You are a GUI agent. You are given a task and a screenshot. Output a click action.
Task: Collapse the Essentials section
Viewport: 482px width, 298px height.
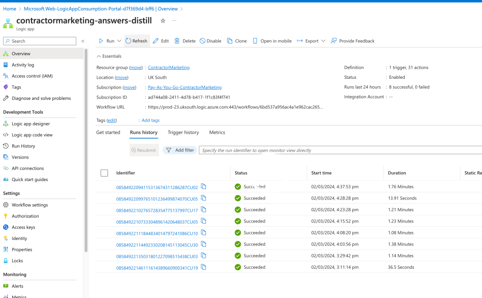(109, 56)
